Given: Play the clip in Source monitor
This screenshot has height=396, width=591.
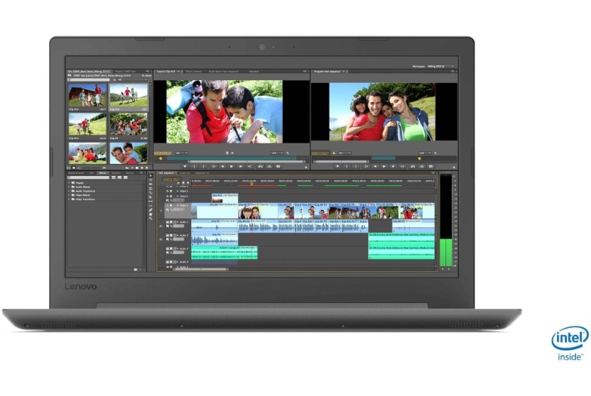Looking at the screenshot, I should pyautogui.click(x=232, y=166).
